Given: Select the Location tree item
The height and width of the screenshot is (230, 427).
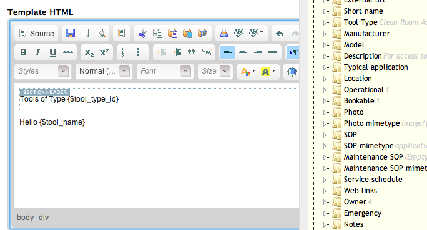Looking at the screenshot, I should click(x=358, y=79).
